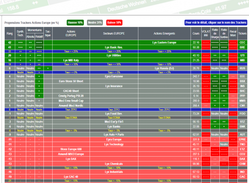
Task: Click the Recul Maxi column header
Action: pyautogui.click(x=233, y=33)
